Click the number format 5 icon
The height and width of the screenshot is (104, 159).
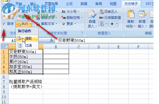[102, 24]
